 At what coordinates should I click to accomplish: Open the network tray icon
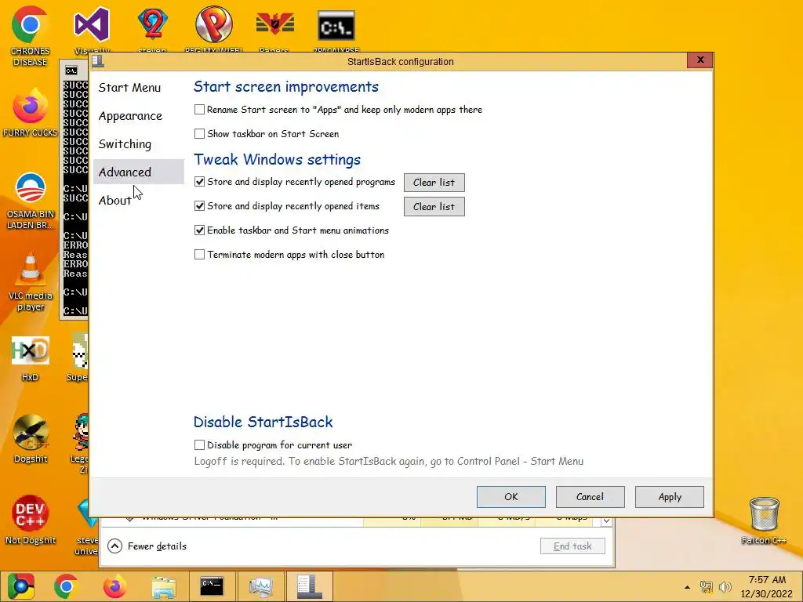(707, 587)
